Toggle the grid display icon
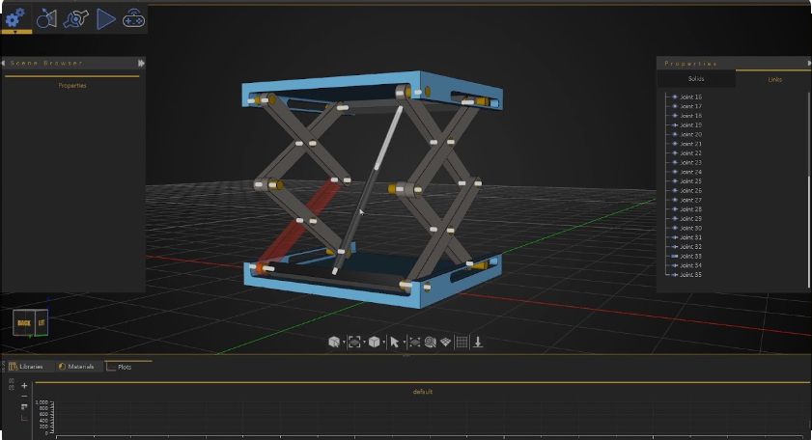This screenshot has height=440, width=812. pyautogui.click(x=462, y=342)
